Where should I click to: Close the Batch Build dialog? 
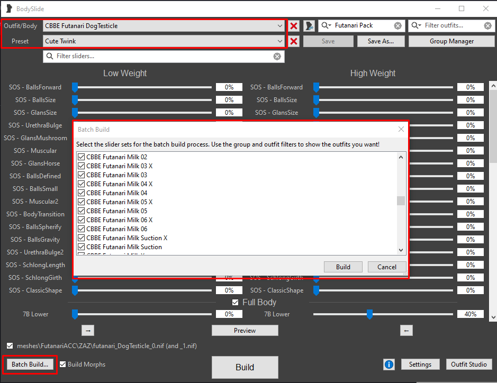point(401,129)
